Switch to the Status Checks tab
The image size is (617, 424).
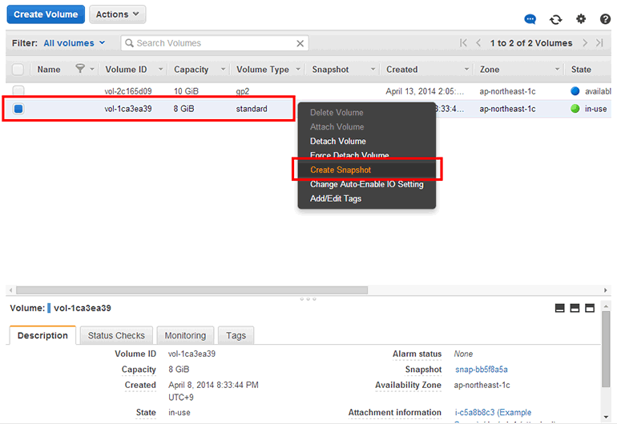116,336
